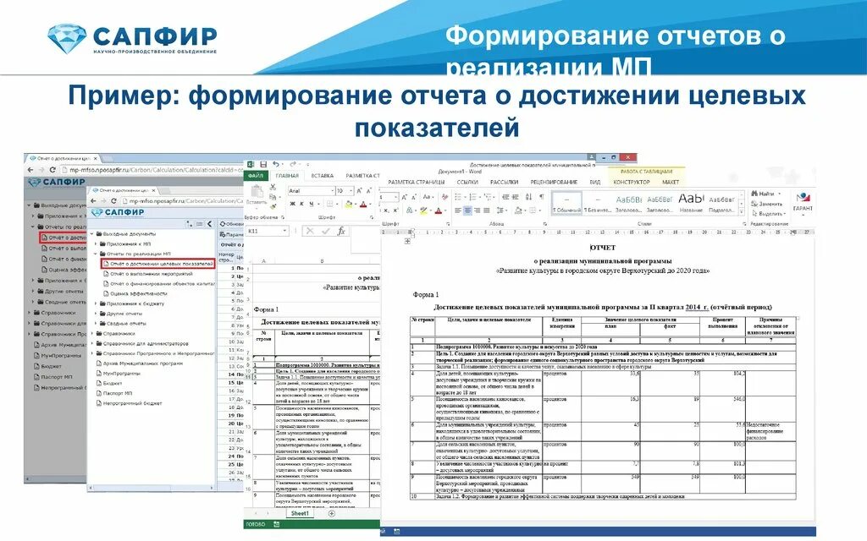Click Word numbered list icon
This screenshot has height=541, width=867.
(474, 197)
